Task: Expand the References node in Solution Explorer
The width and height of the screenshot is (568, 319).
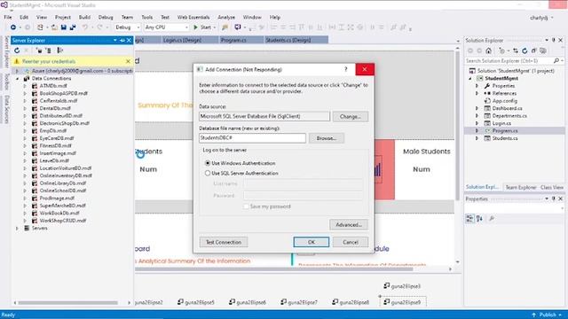Action: (x=477, y=93)
